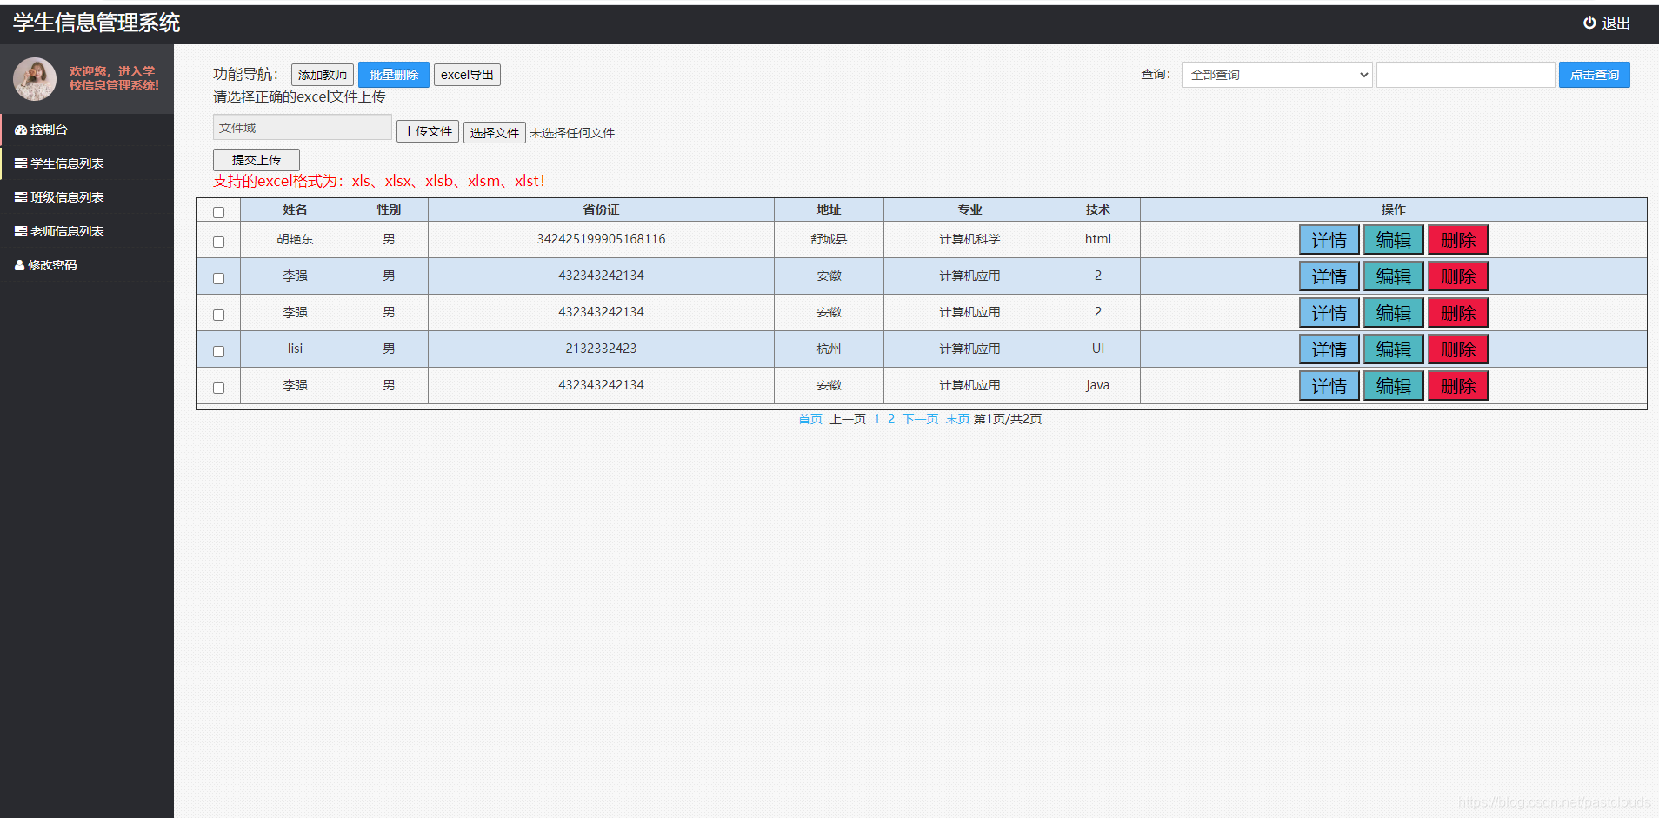1659x818 pixels.
Task: Click the 第1页/共2页 page indicator
Action: [1008, 419]
